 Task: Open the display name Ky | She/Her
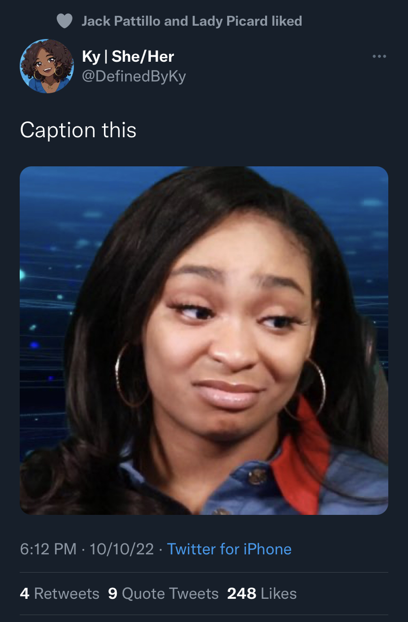(x=128, y=56)
